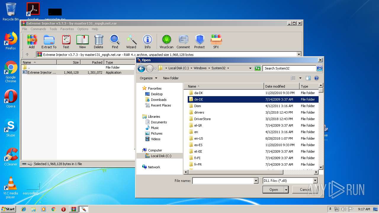Open dialog help question icon

(x=317, y=78)
